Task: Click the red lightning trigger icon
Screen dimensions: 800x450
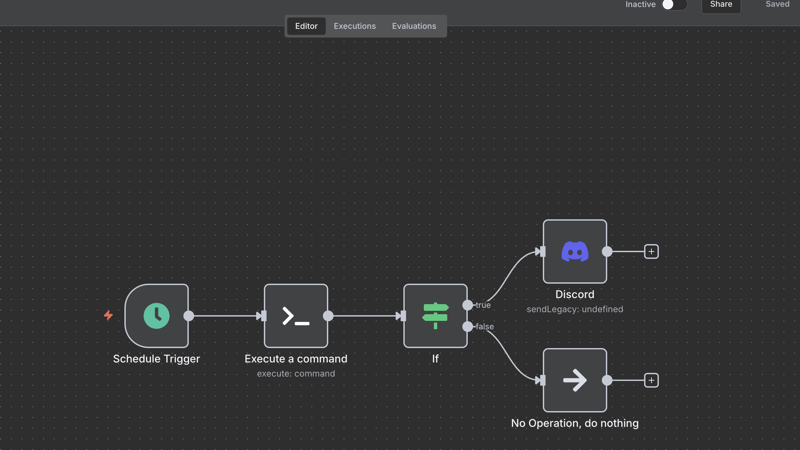Action: coord(108,315)
